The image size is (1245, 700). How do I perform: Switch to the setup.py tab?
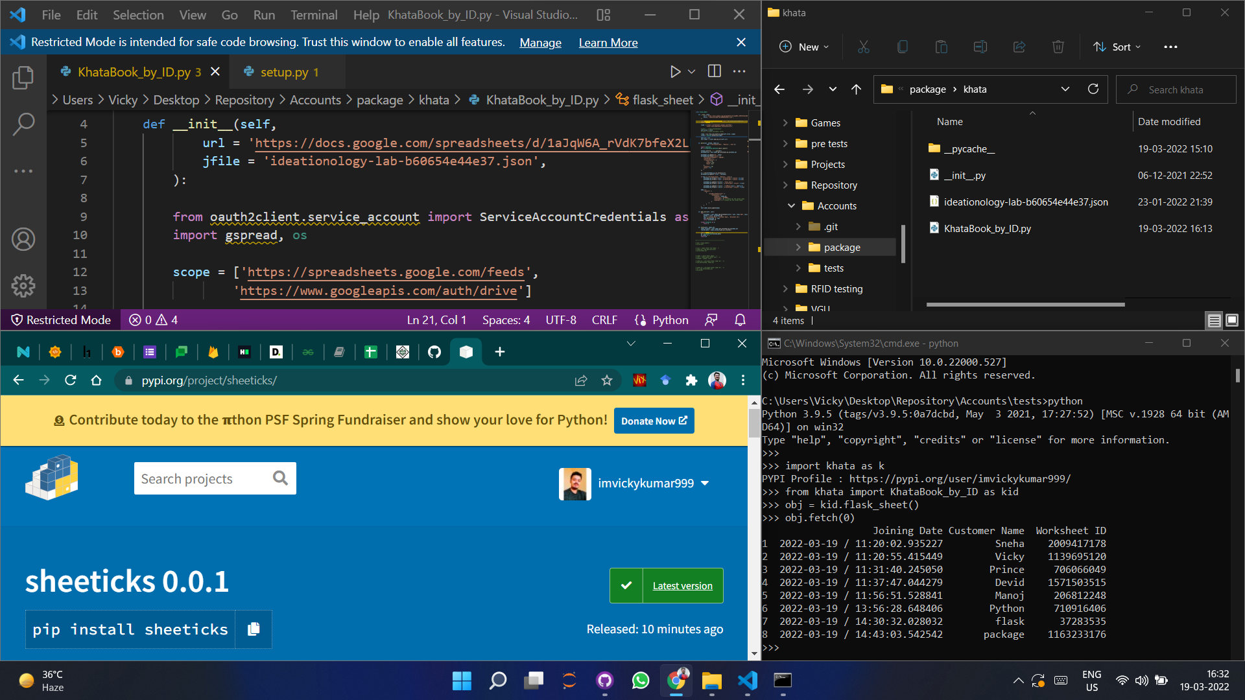(x=284, y=72)
